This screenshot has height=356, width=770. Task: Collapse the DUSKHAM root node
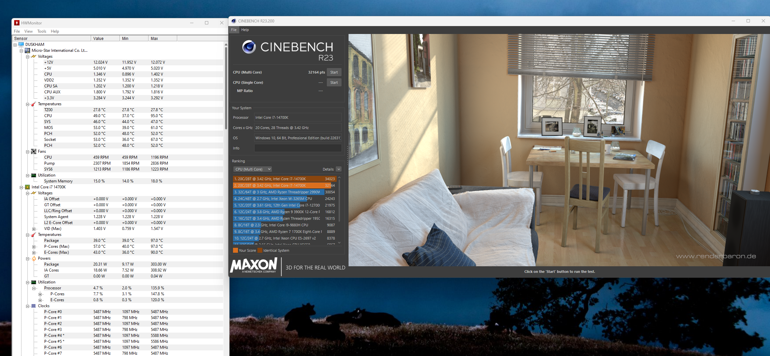click(x=15, y=45)
